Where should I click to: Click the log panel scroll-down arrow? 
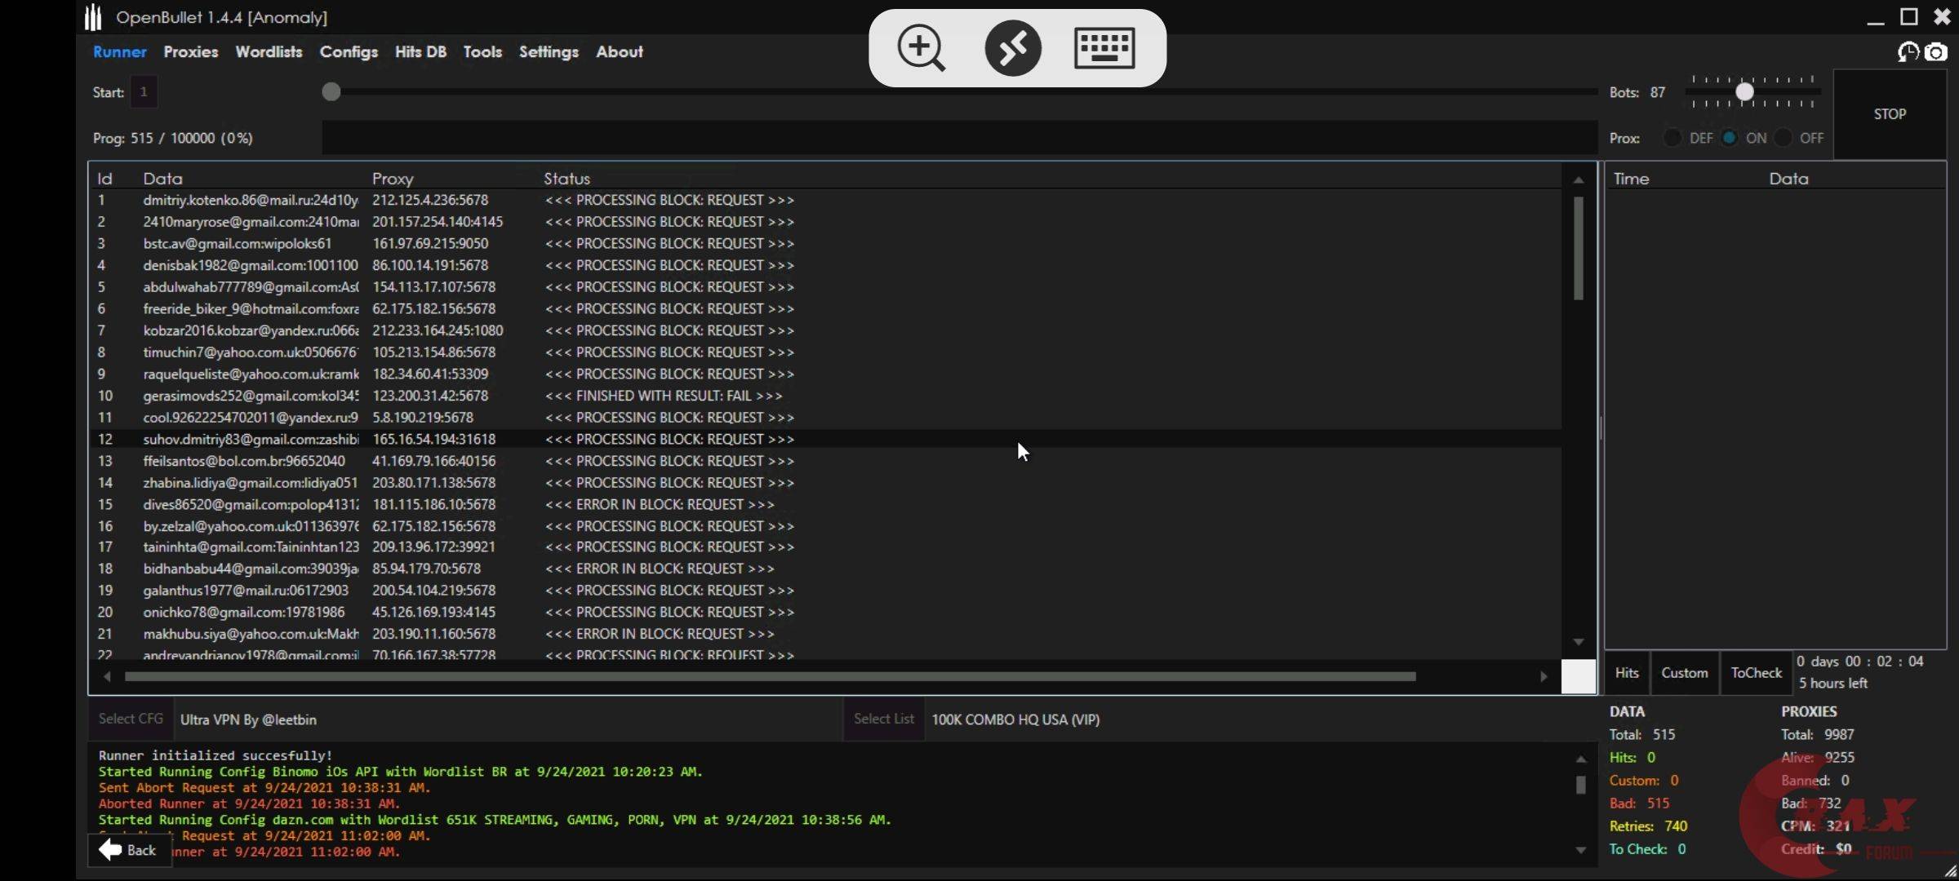pos(1581,850)
